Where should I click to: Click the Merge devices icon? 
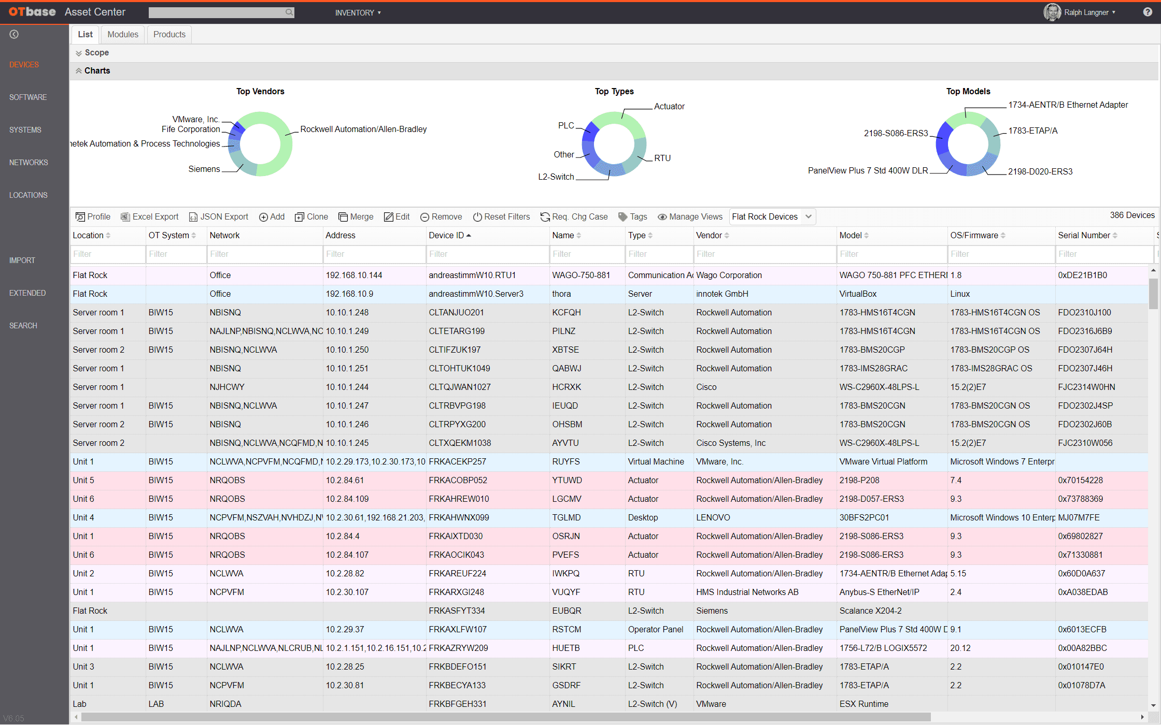point(343,217)
